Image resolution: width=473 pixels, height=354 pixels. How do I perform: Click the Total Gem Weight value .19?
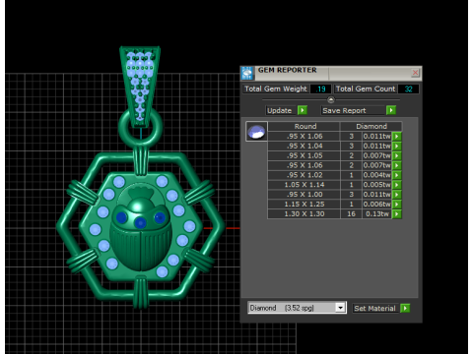click(x=320, y=88)
